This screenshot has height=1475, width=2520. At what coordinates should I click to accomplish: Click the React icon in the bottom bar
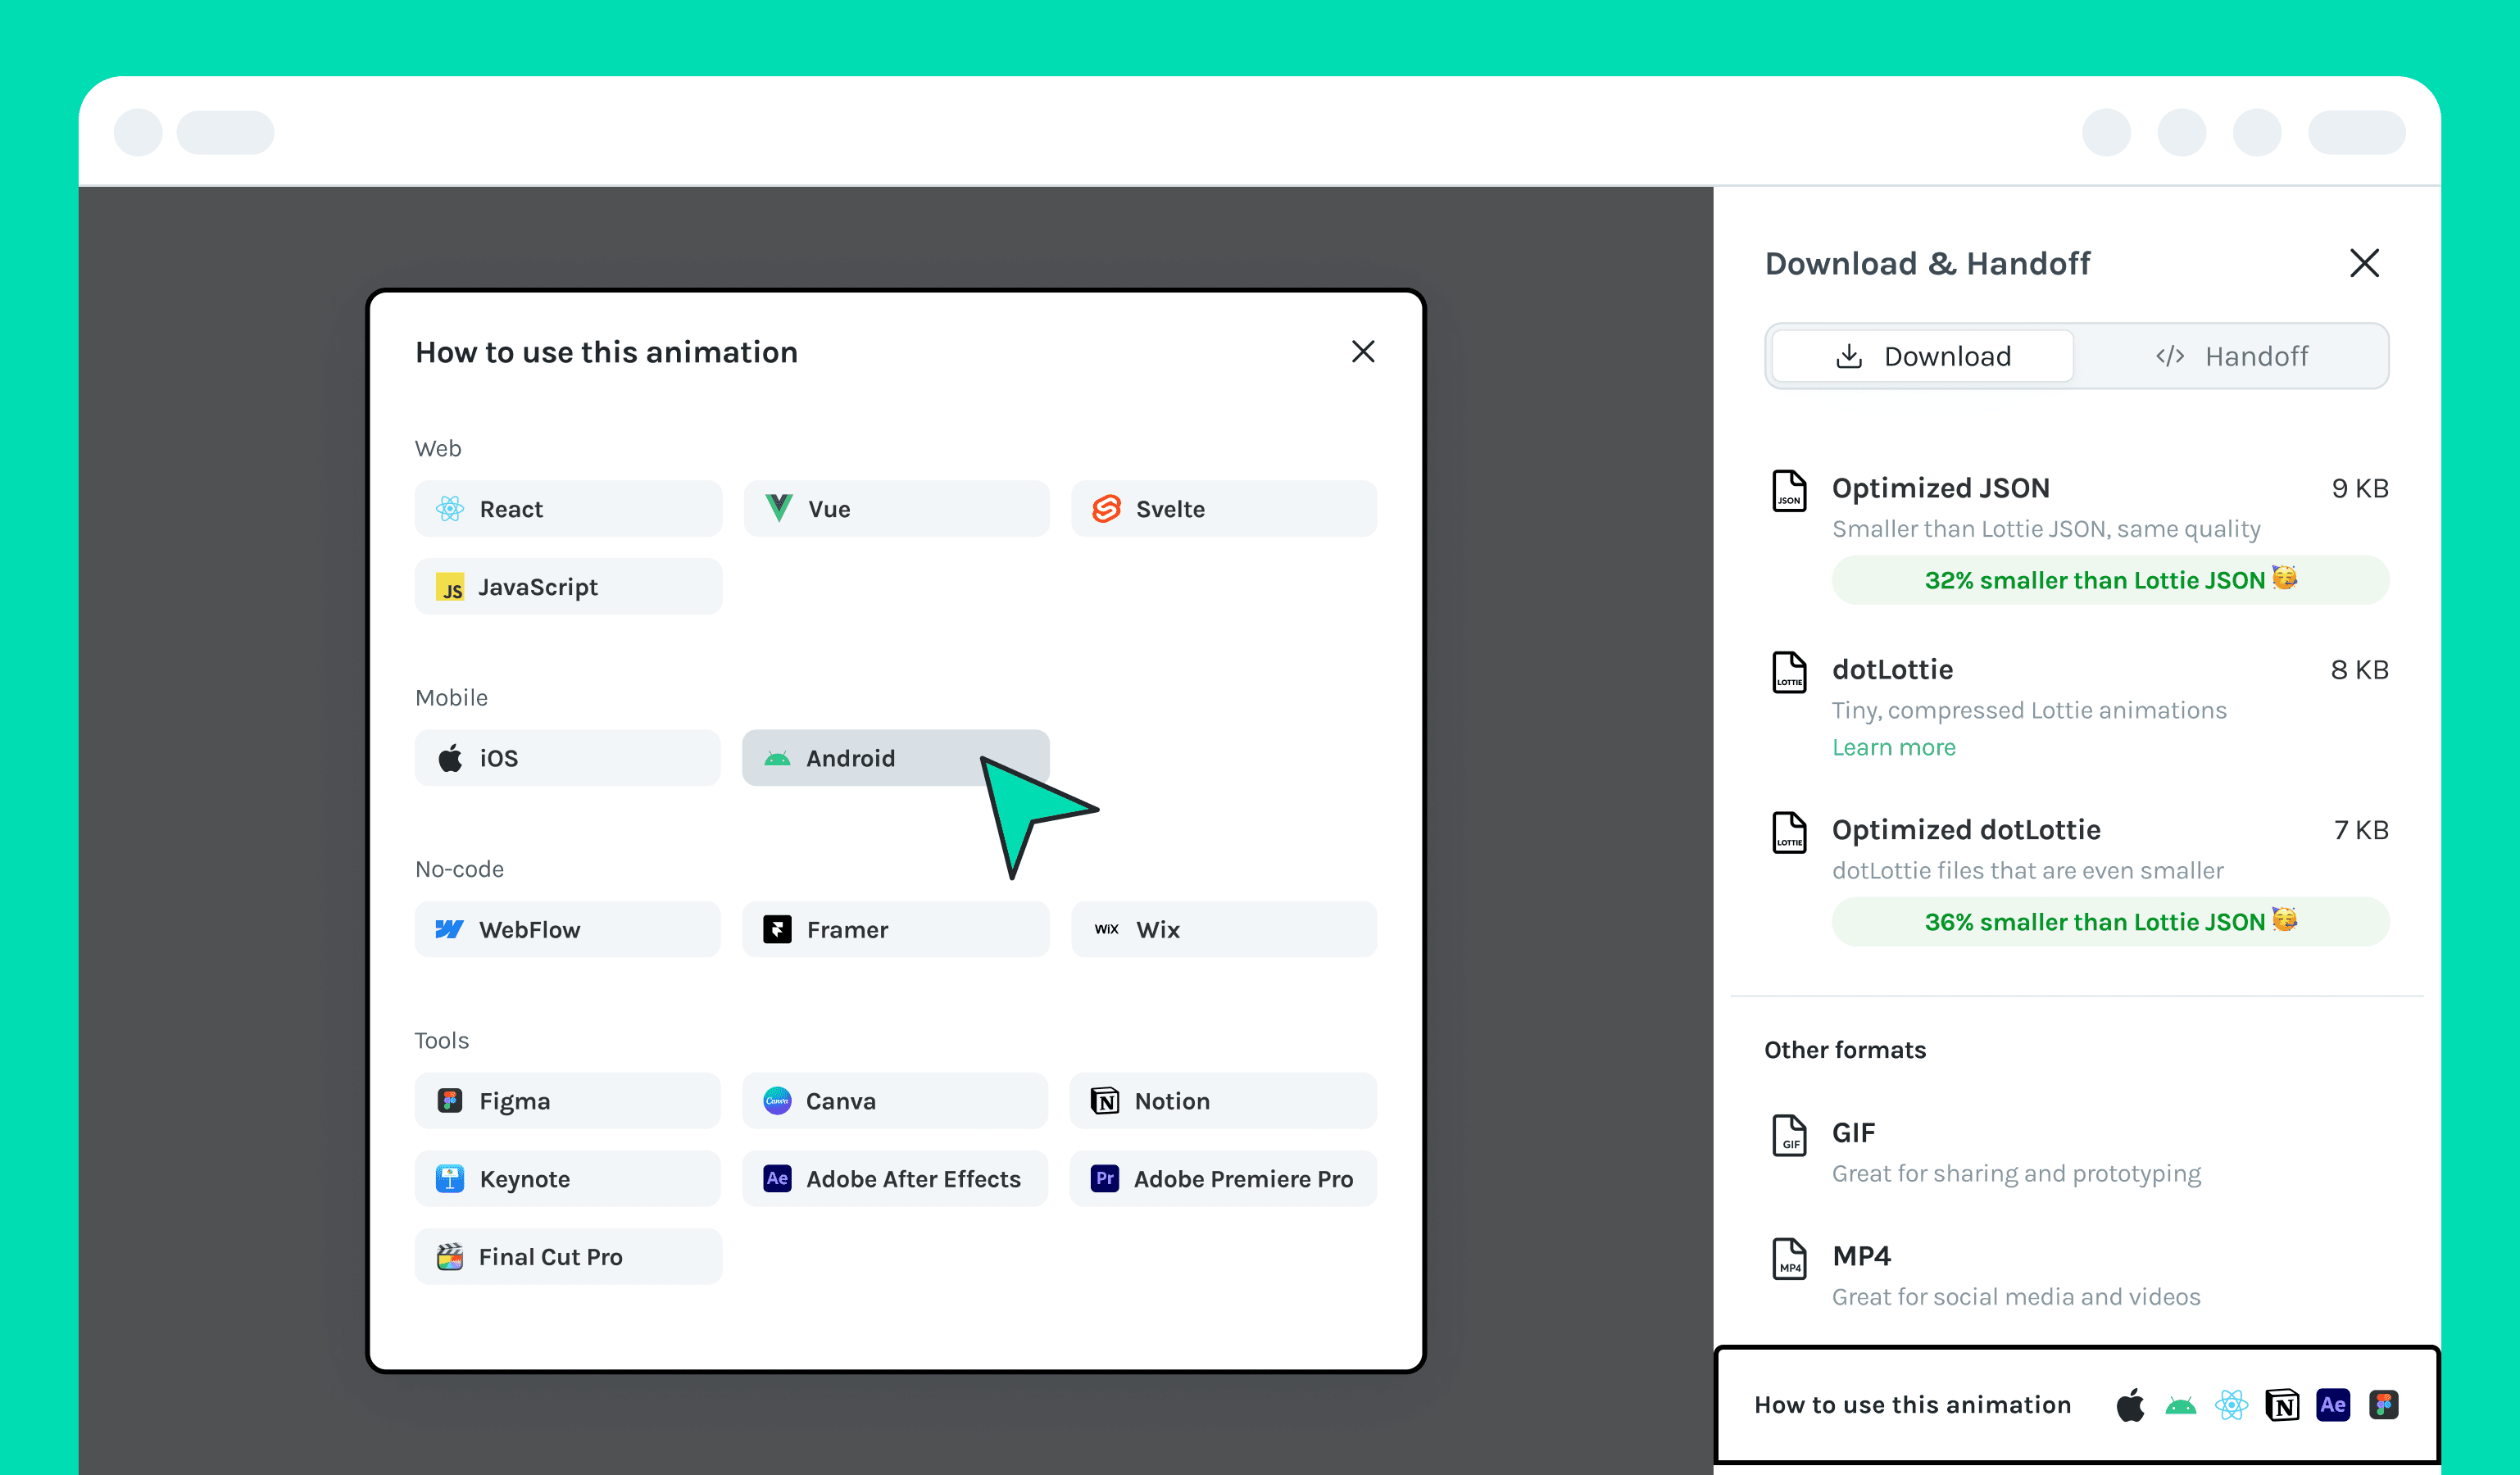[x=2231, y=1405]
